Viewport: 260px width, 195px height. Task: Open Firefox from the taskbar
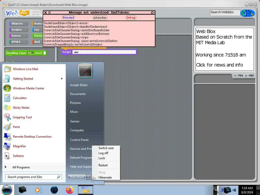[70, 190]
